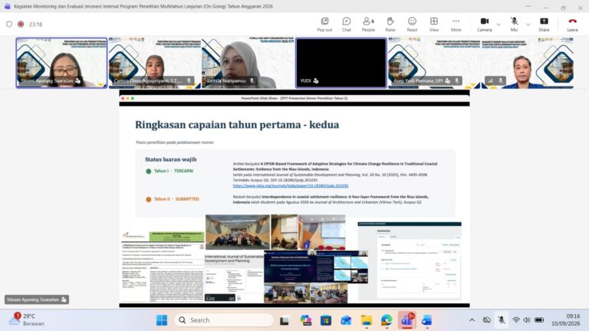Check battery status in system tray
Screen dimensions: 589x331
pyautogui.click(x=539, y=320)
